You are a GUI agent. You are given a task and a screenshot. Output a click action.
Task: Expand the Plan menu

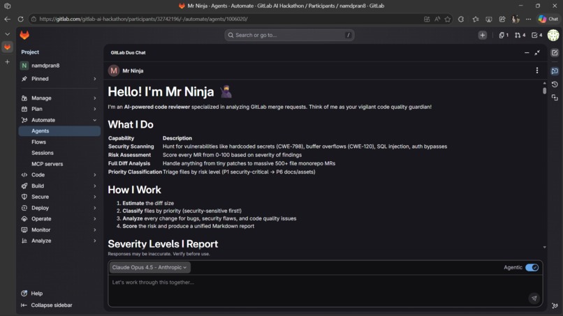[59, 109]
